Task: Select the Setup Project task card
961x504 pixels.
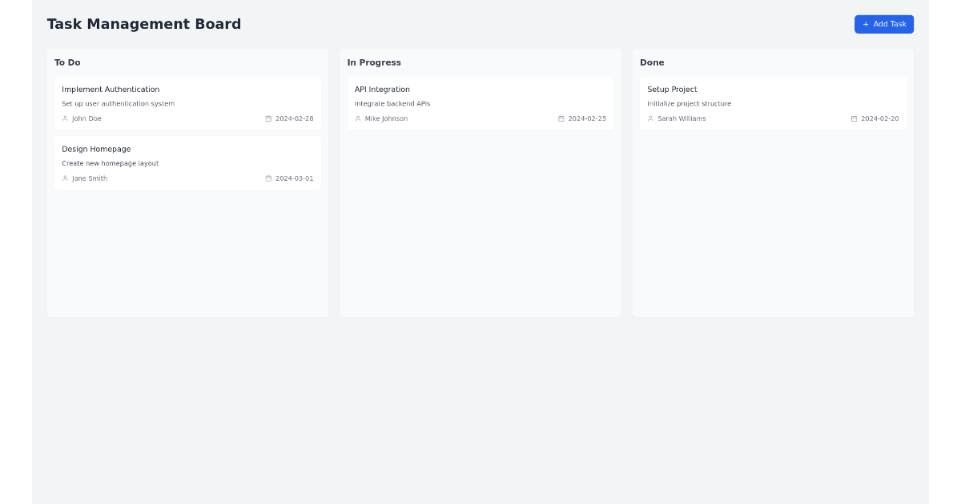Action: click(773, 102)
